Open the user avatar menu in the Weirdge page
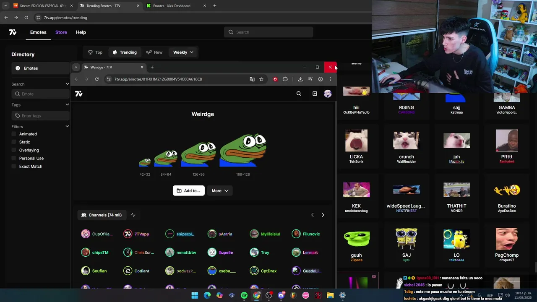537x302 pixels. click(328, 94)
